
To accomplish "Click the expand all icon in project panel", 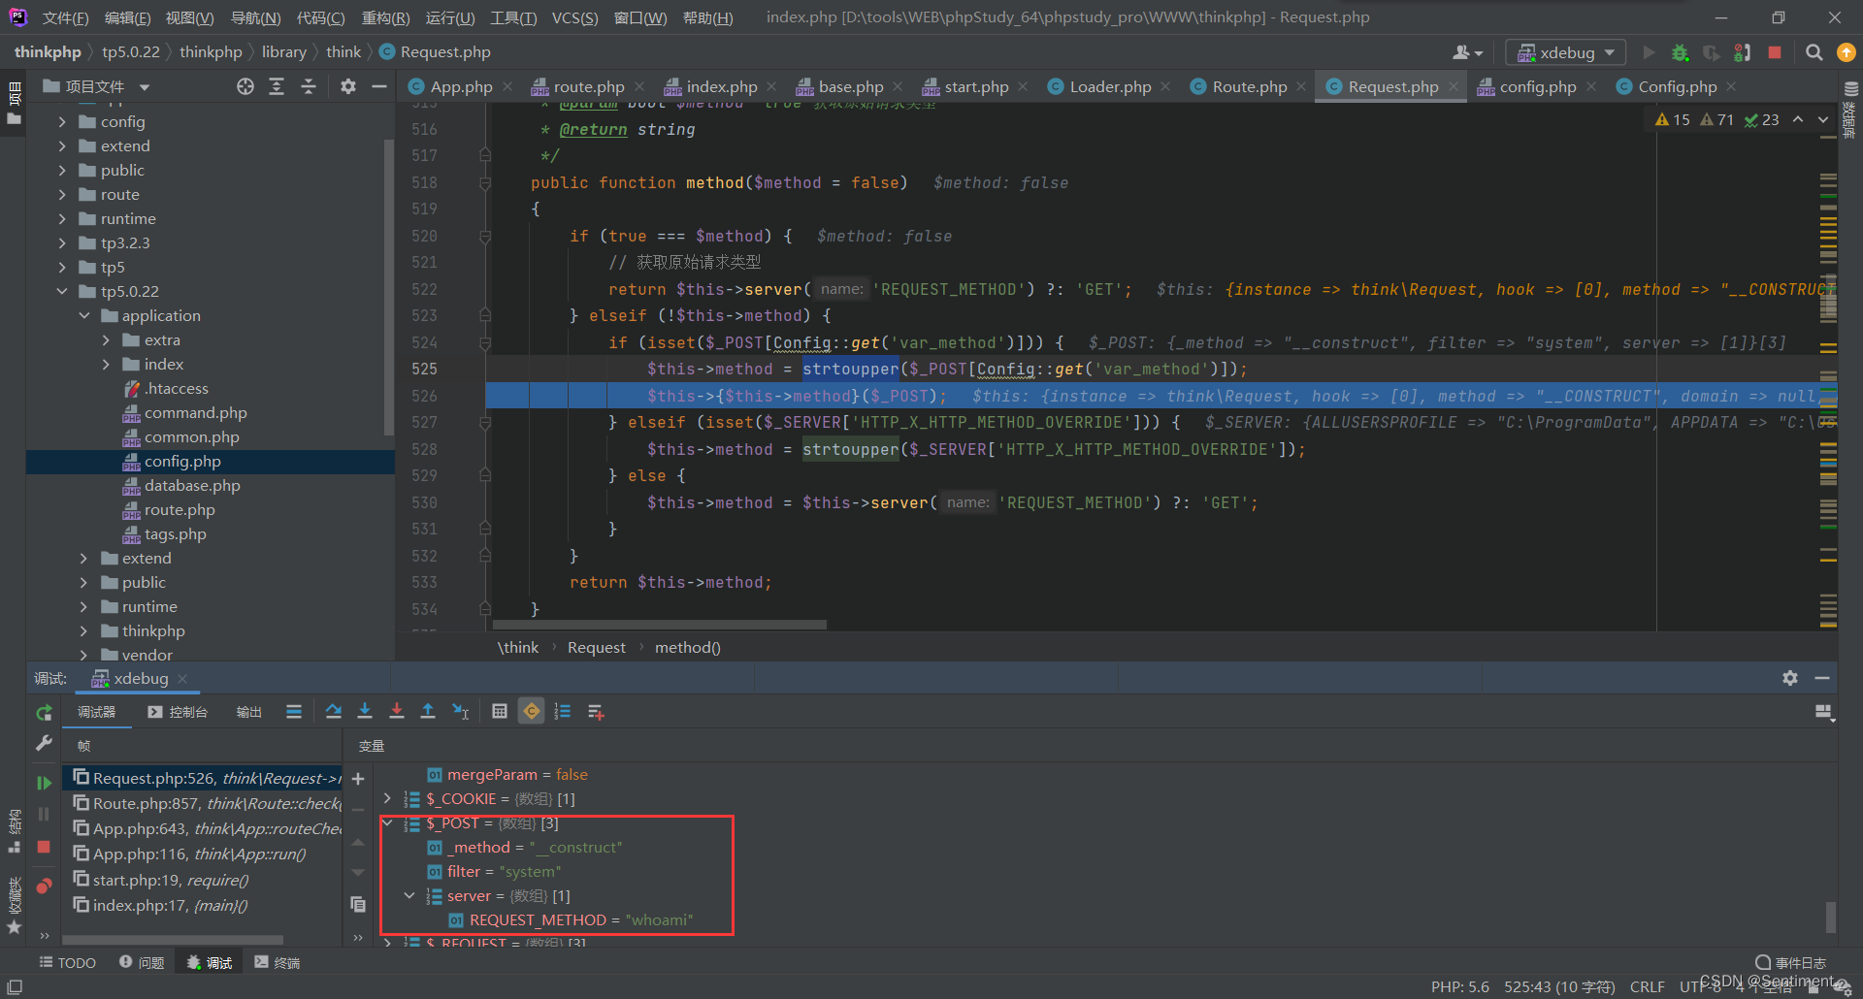I will (277, 86).
